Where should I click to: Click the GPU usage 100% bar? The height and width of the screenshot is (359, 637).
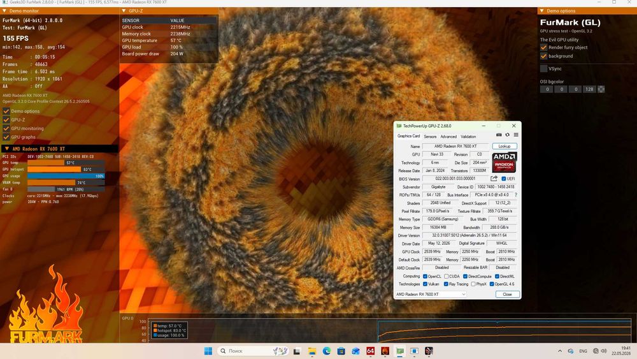pos(66,176)
